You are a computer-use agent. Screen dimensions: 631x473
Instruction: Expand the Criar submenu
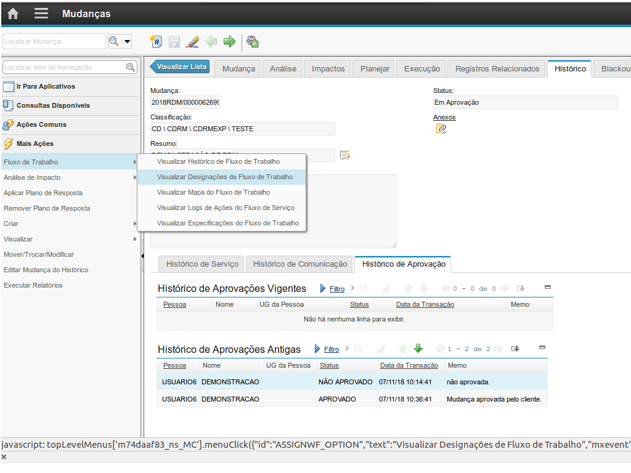click(135, 224)
